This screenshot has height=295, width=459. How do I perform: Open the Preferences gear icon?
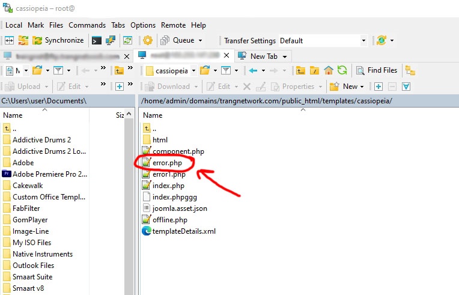pyautogui.click(x=148, y=40)
